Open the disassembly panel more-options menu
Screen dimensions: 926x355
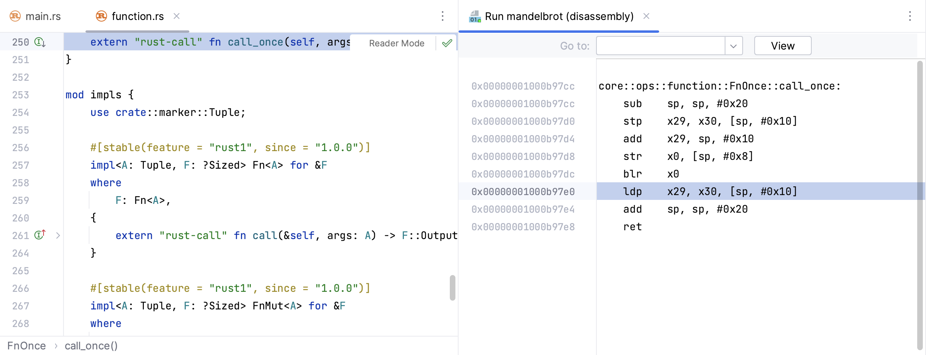click(910, 16)
